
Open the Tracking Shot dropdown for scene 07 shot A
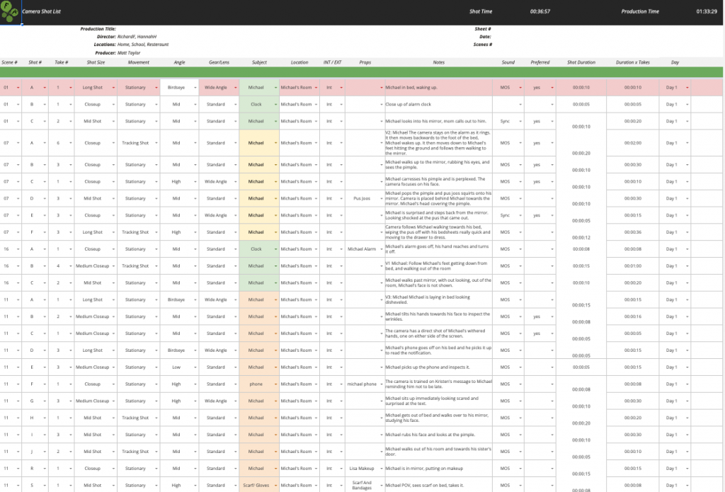(156, 143)
